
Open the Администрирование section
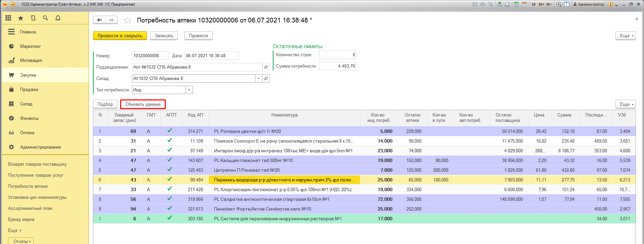tap(40, 147)
